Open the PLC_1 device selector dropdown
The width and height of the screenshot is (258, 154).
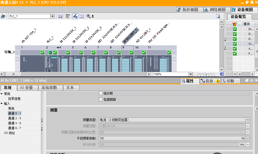point(52,16)
